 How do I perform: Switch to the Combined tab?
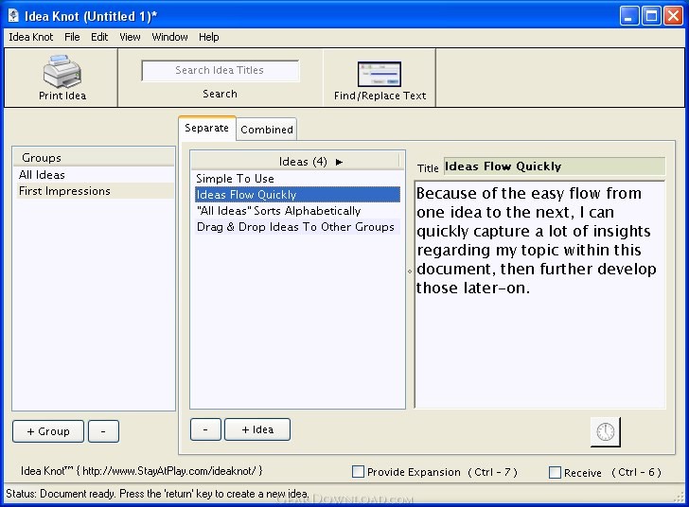point(267,130)
